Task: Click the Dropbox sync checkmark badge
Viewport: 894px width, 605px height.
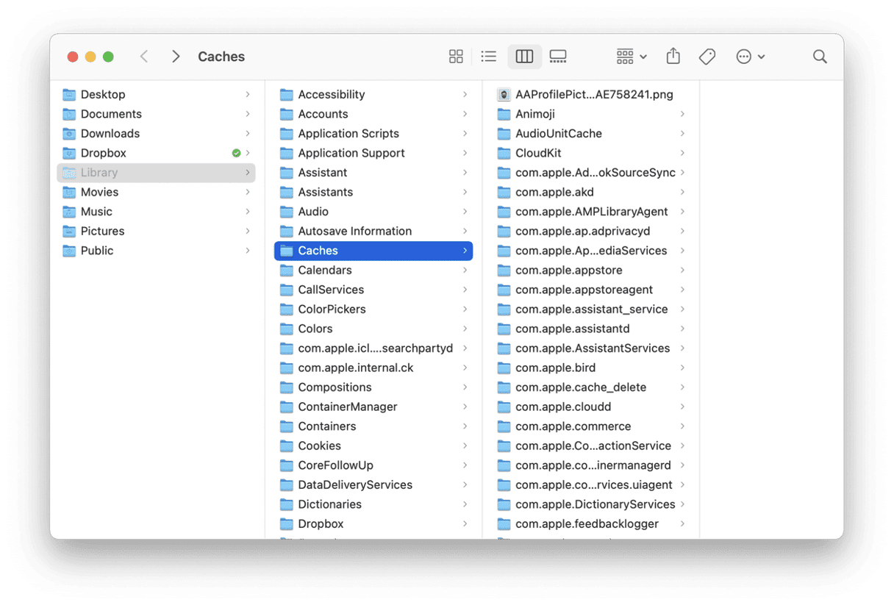Action: tap(236, 153)
